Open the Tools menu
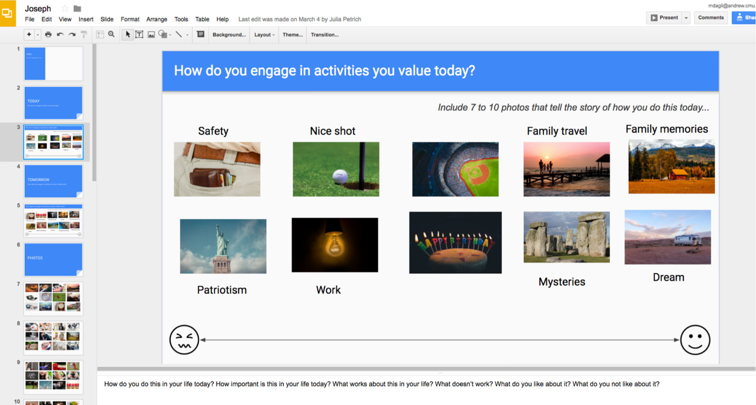Image resolution: width=756 pixels, height=405 pixels. pyautogui.click(x=181, y=19)
